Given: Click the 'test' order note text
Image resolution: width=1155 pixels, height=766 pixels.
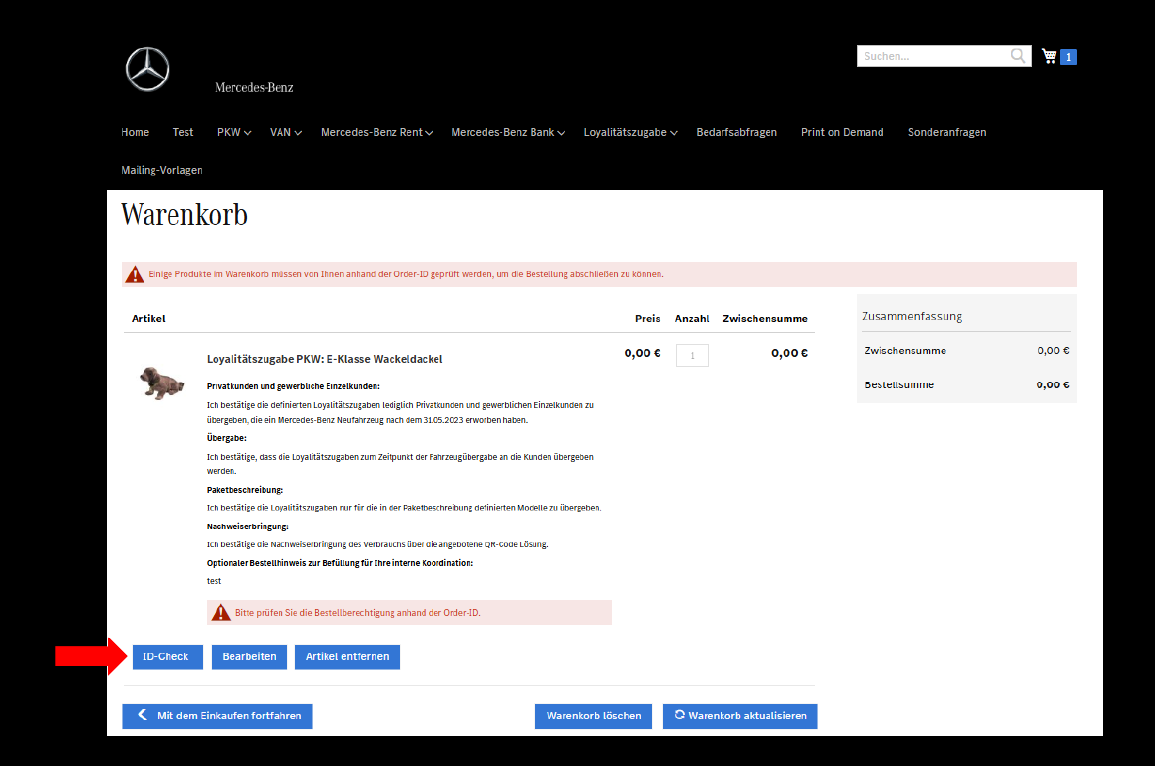Looking at the screenshot, I should [x=214, y=581].
